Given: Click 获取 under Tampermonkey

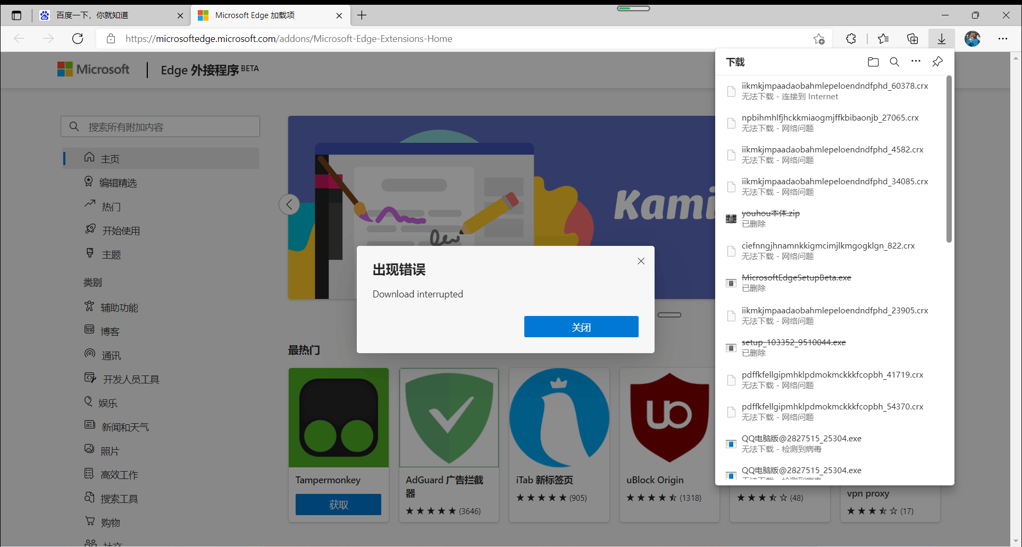Looking at the screenshot, I should click(x=338, y=505).
